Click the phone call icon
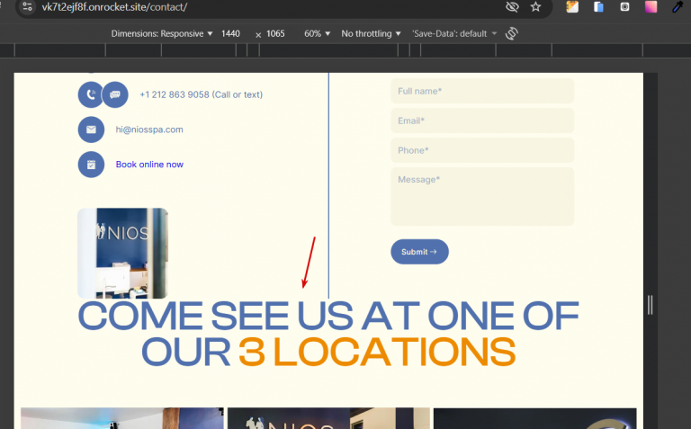This screenshot has height=429, width=691. (90, 94)
